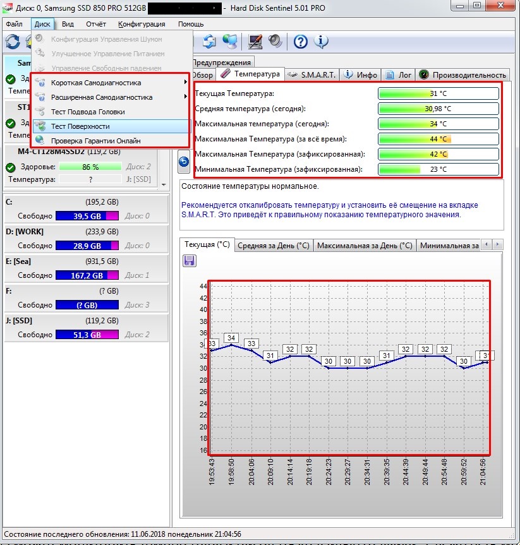Viewport: 520px width, 545px height.
Task: Select Тест Поверхности menu entry
Action: 111,126
